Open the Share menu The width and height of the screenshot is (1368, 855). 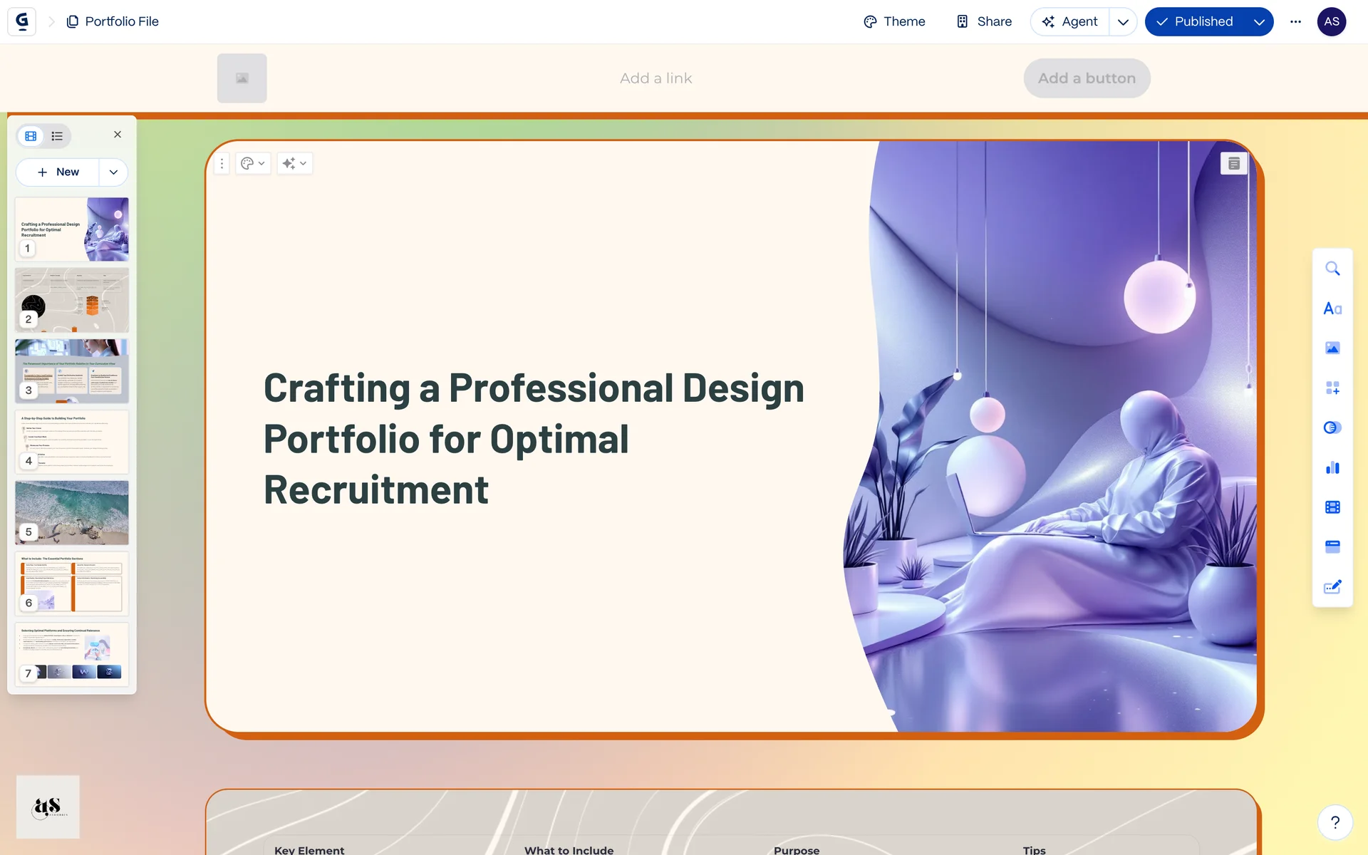[x=984, y=22]
